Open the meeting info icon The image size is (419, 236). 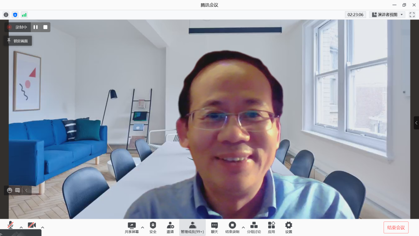[x=6, y=15]
